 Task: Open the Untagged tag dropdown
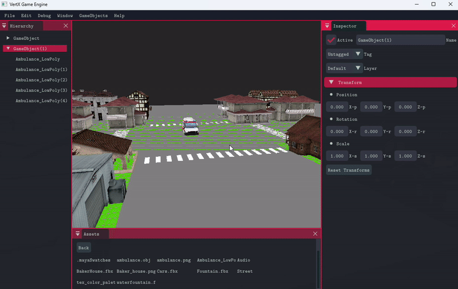(x=344, y=54)
